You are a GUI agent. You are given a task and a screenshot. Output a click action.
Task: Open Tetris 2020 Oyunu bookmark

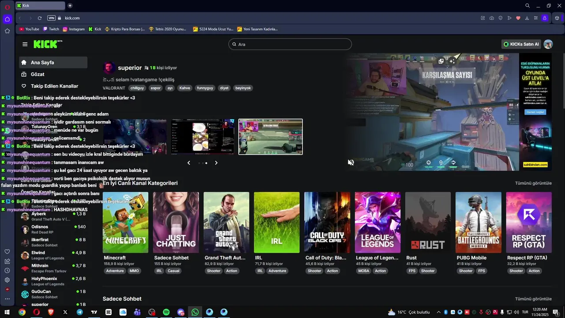(x=167, y=29)
